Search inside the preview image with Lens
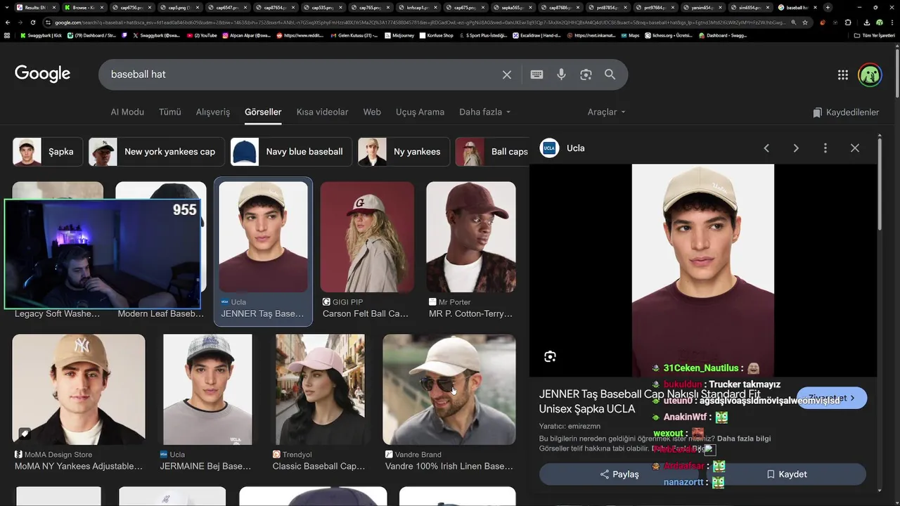This screenshot has height=506, width=900. coord(550,357)
